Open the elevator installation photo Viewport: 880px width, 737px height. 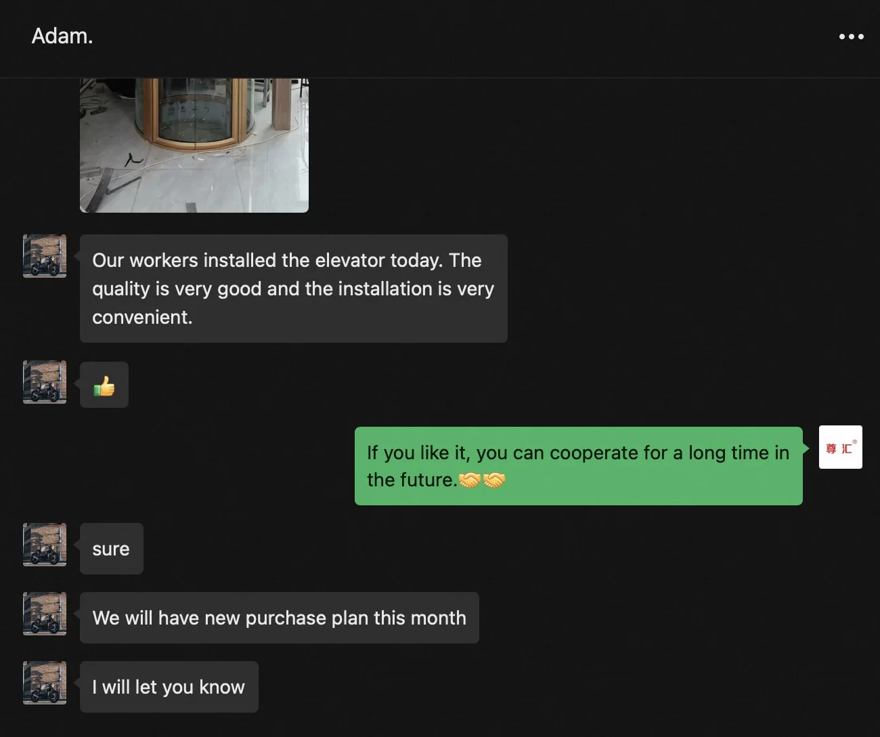pyautogui.click(x=194, y=145)
